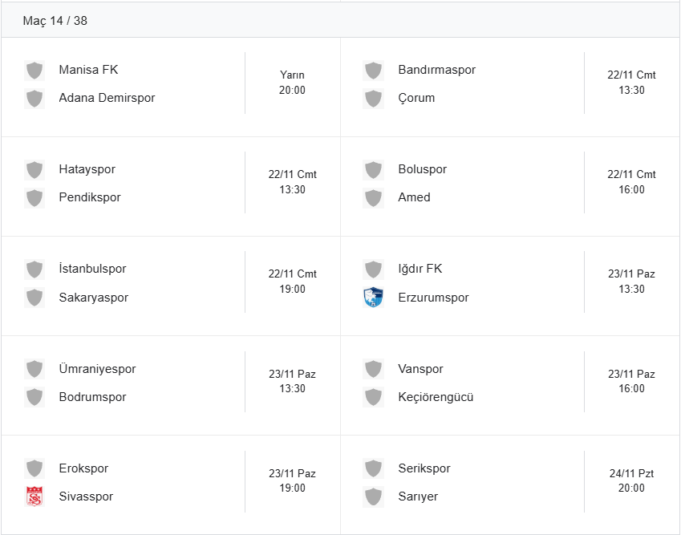This screenshot has width=681, height=535.
Task: Open the Iğdır FK team name
Action: 421,269
